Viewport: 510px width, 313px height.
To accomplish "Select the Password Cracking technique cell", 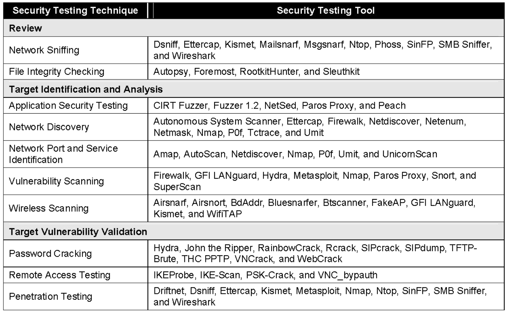I will [x=50, y=254].
